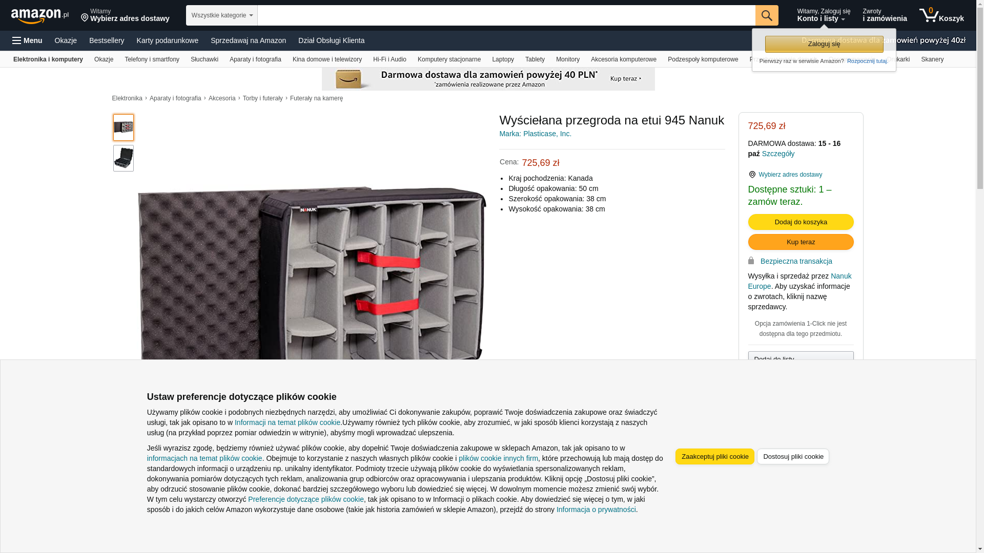Click inside the search input field
Screen dimensions: 984x553
pyautogui.click(x=506, y=15)
